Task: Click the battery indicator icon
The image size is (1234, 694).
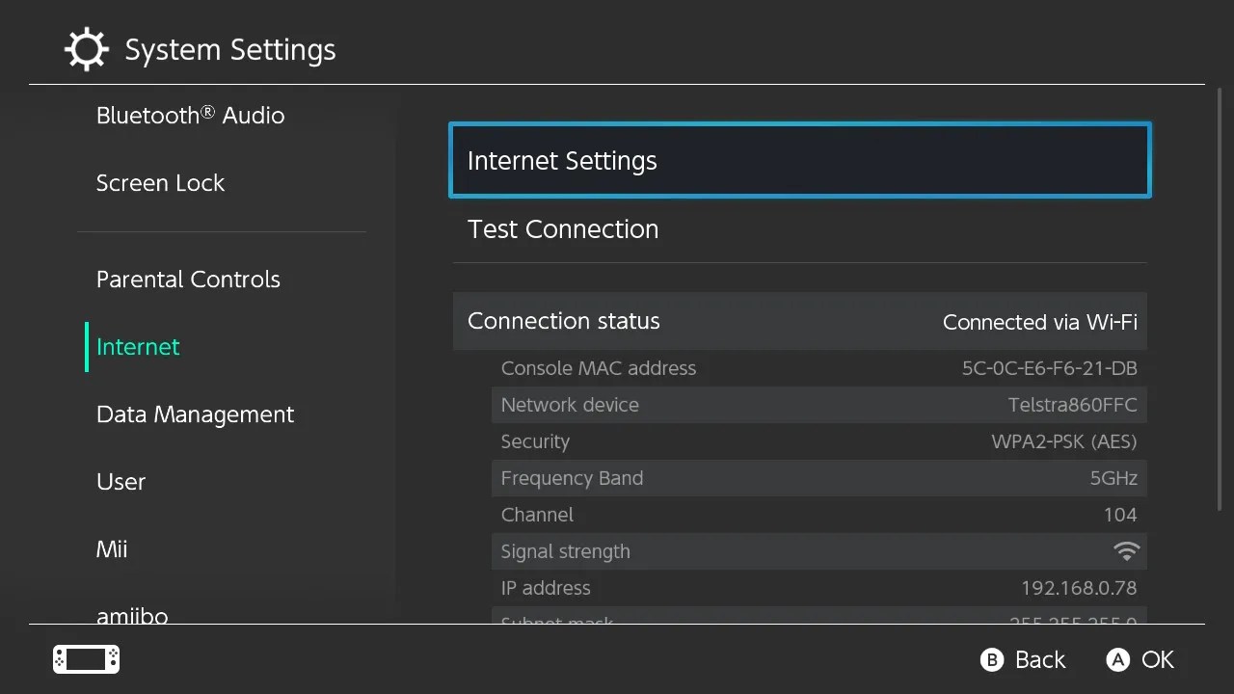Action: pyautogui.click(x=85, y=659)
